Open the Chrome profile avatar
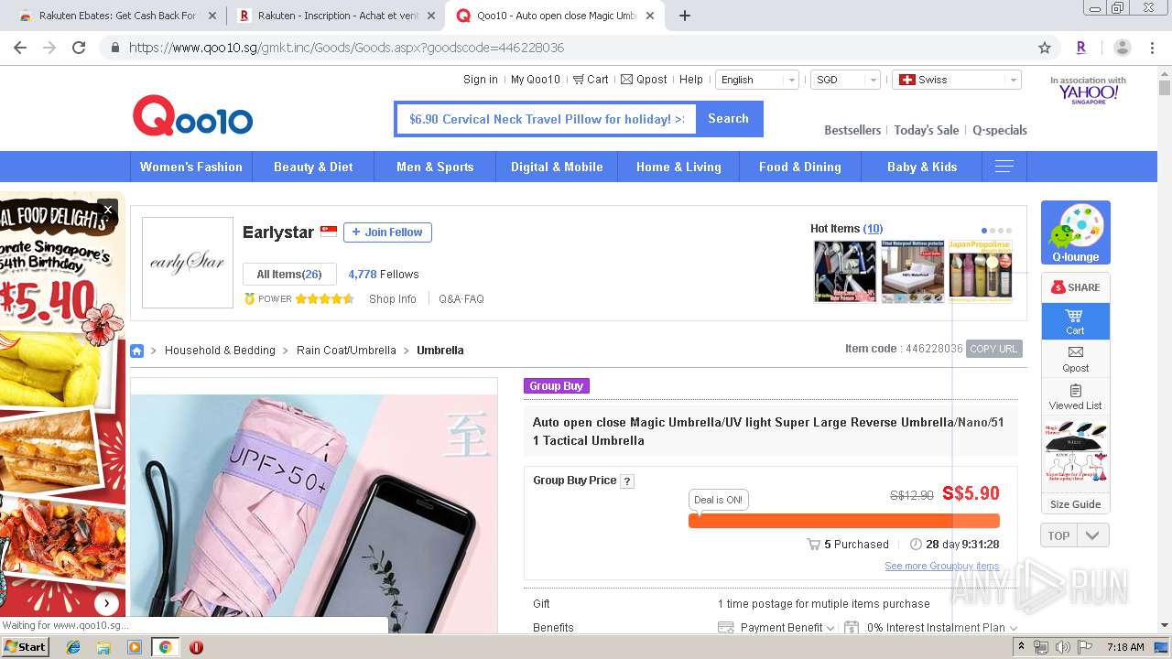1172x659 pixels. pyautogui.click(x=1123, y=48)
